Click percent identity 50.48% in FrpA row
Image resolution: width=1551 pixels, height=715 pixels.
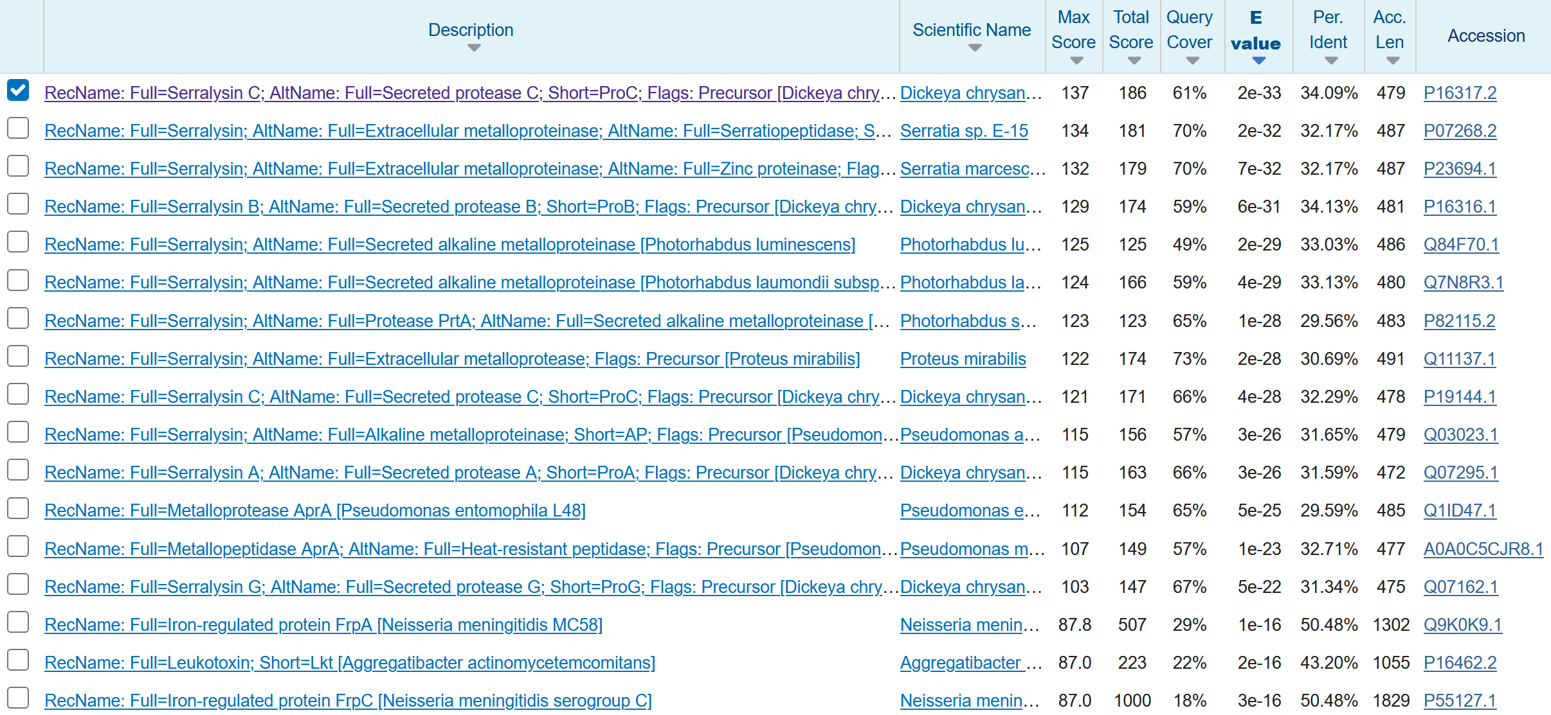[1329, 625]
